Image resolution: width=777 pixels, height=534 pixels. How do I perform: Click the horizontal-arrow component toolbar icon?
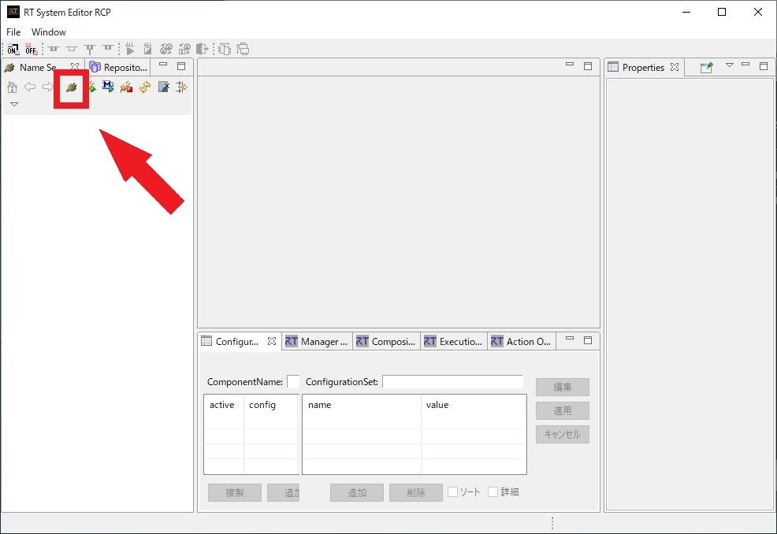(x=225, y=49)
